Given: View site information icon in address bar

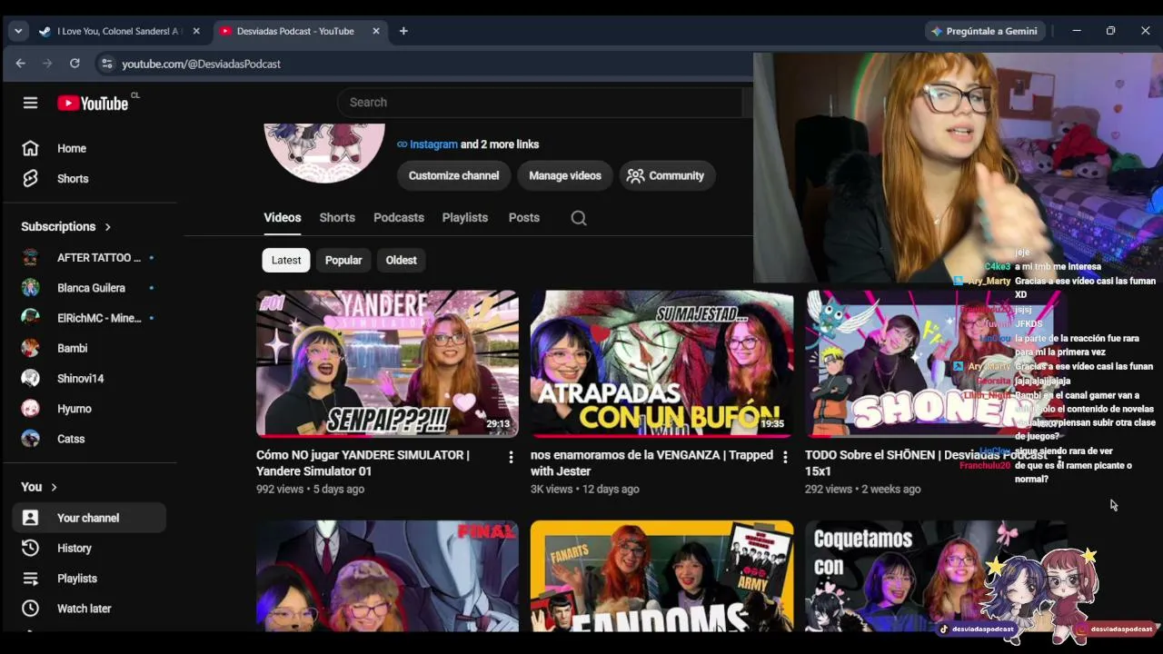Looking at the screenshot, I should click(106, 64).
